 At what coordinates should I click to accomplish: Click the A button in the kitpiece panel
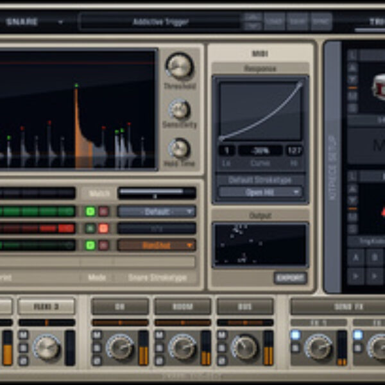[x=355, y=257]
